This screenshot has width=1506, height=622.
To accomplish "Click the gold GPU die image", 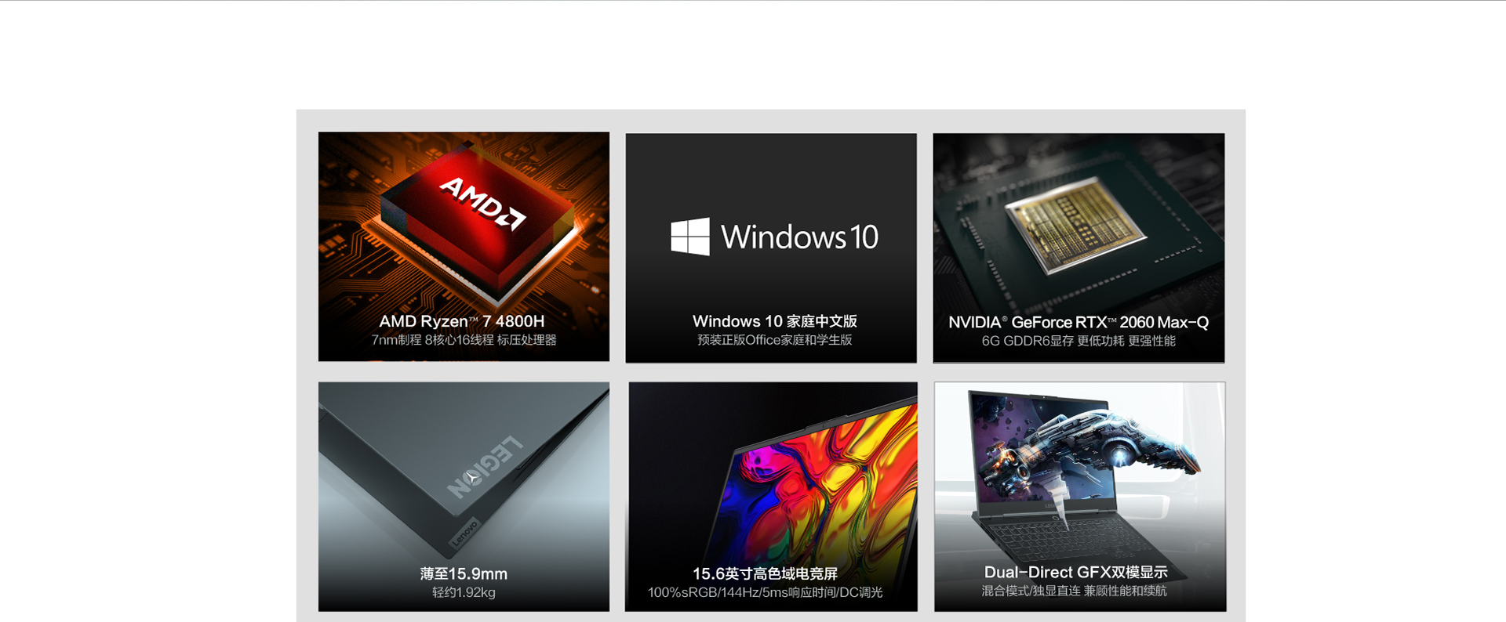I will (x=1076, y=224).
